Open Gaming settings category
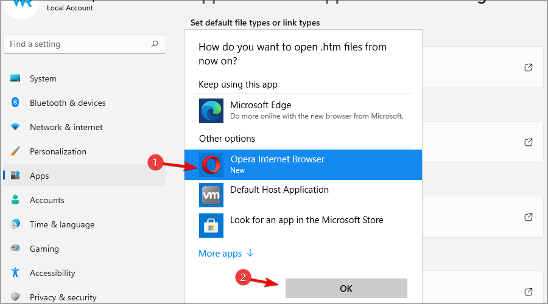 coord(44,249)
